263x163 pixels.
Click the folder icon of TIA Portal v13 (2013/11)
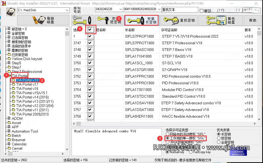tap(14, 101)
